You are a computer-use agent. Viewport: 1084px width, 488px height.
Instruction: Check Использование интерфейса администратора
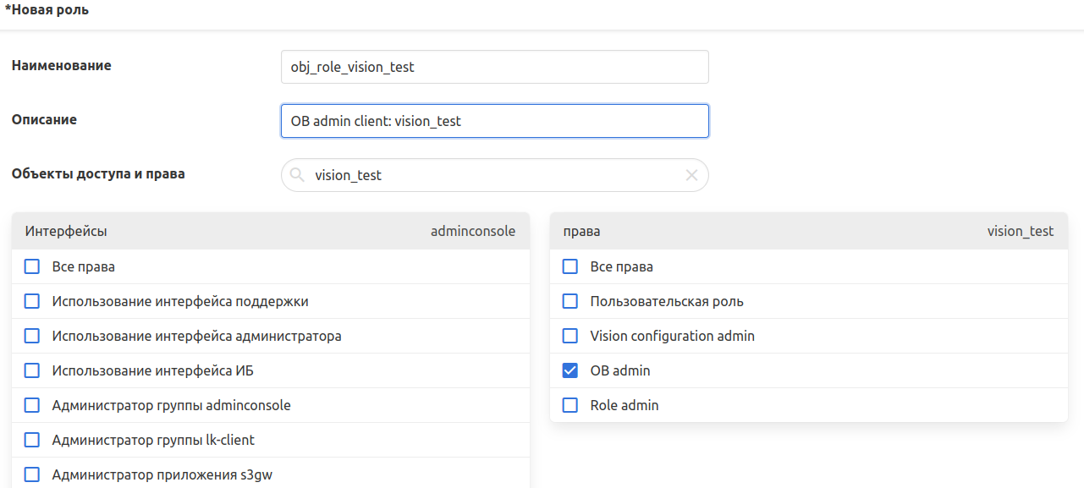32,336
